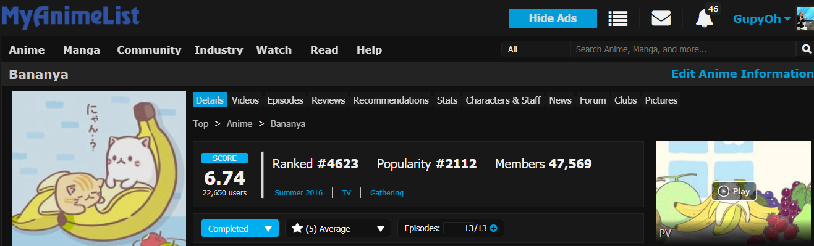Open the Completed status dropdown
Image resolution: width=814 pixels, height=246 pixels.
click(x=240, y=229)
